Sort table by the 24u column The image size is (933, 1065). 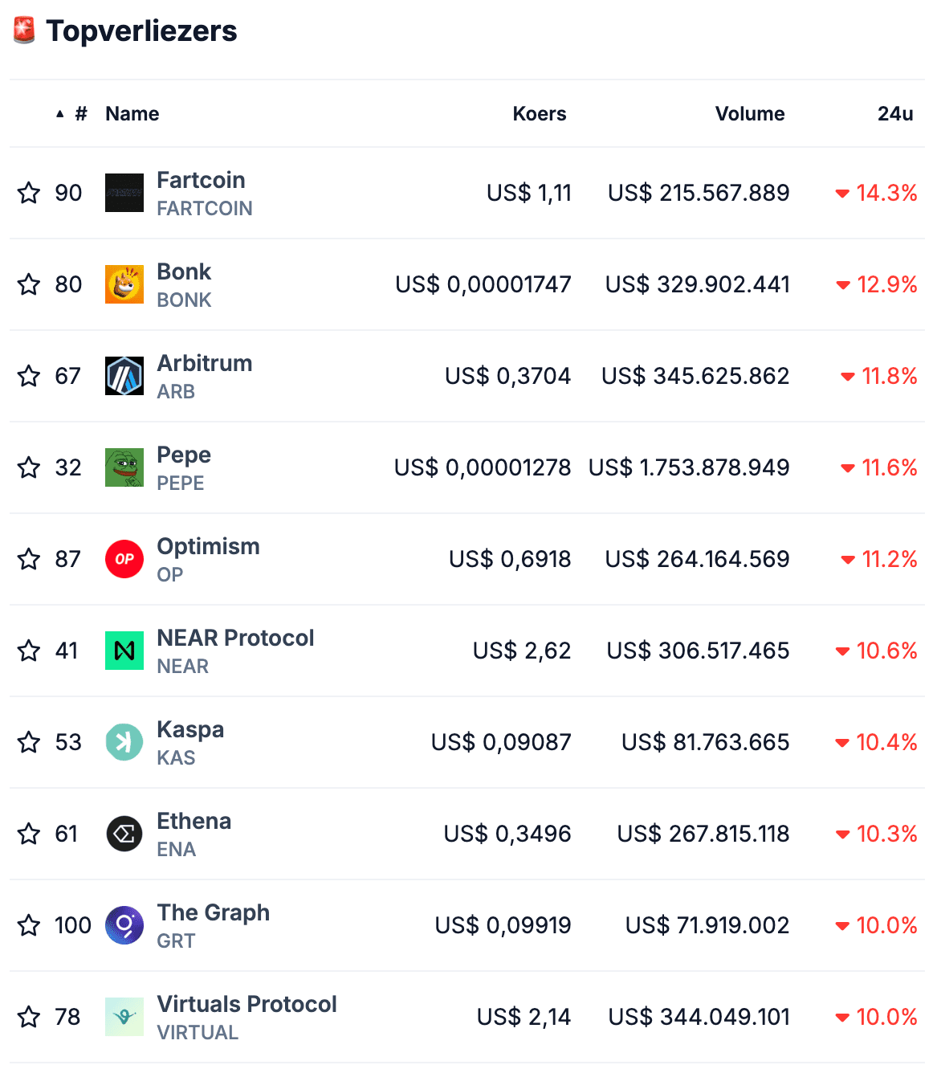pos(895,114)
